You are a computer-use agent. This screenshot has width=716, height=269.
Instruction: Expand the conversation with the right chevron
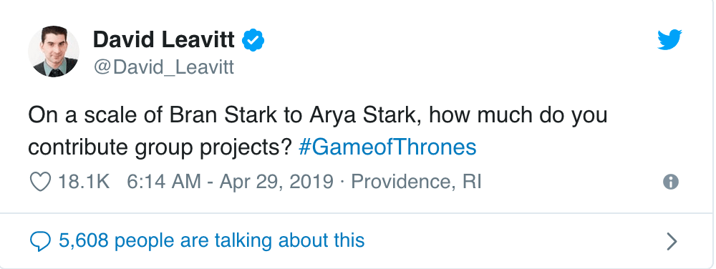672,241
